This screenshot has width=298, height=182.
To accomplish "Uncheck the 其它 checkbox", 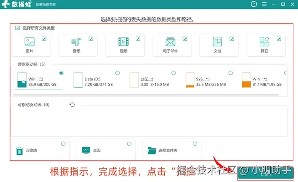I will 279,39.
